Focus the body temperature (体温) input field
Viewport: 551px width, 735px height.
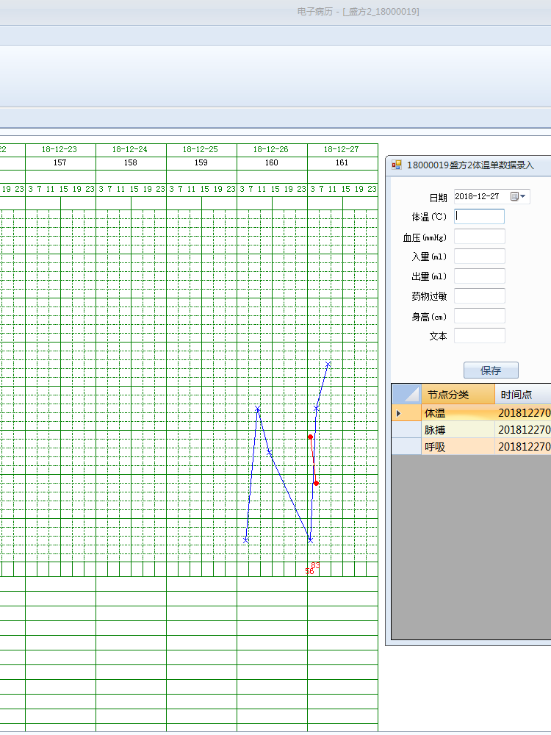point(479,217)
